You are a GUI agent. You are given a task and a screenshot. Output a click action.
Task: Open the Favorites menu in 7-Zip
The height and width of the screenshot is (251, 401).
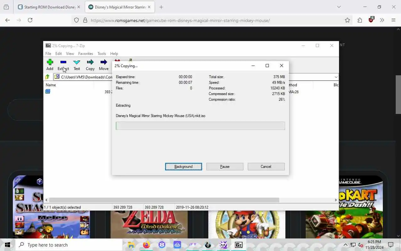[x=86, y=54]
